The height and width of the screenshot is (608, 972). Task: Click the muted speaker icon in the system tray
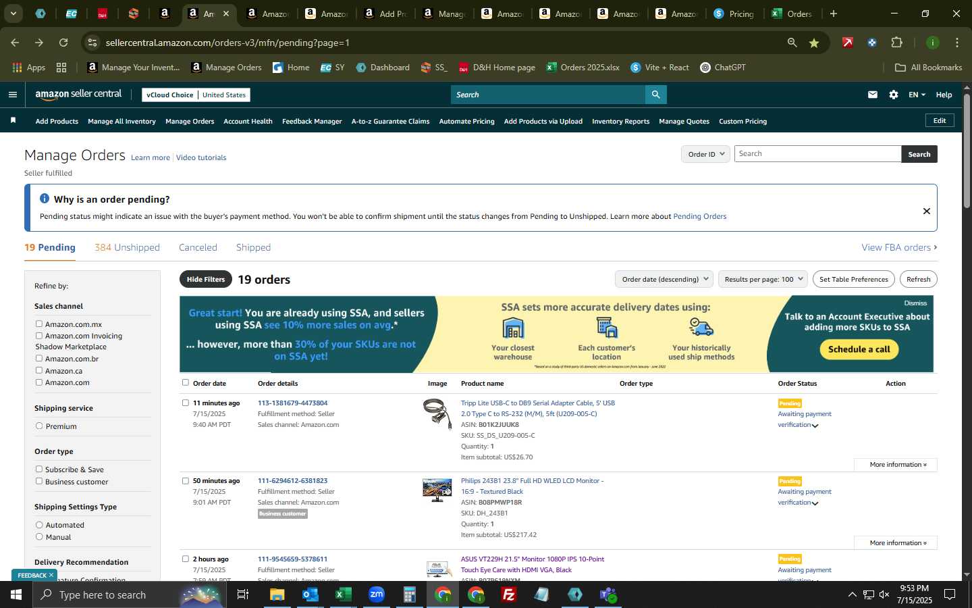(x=885, y=594)
